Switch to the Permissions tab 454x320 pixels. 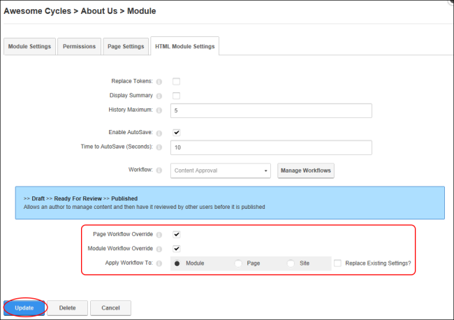click(x=80, y=46)
